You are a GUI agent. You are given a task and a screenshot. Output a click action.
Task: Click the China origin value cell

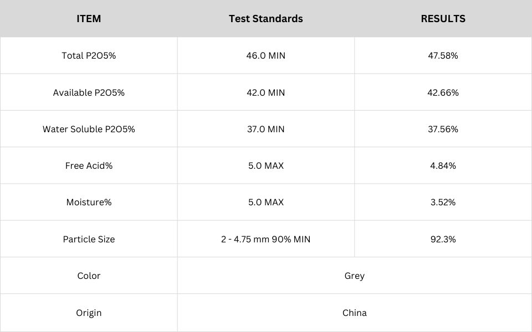point(355,313)
